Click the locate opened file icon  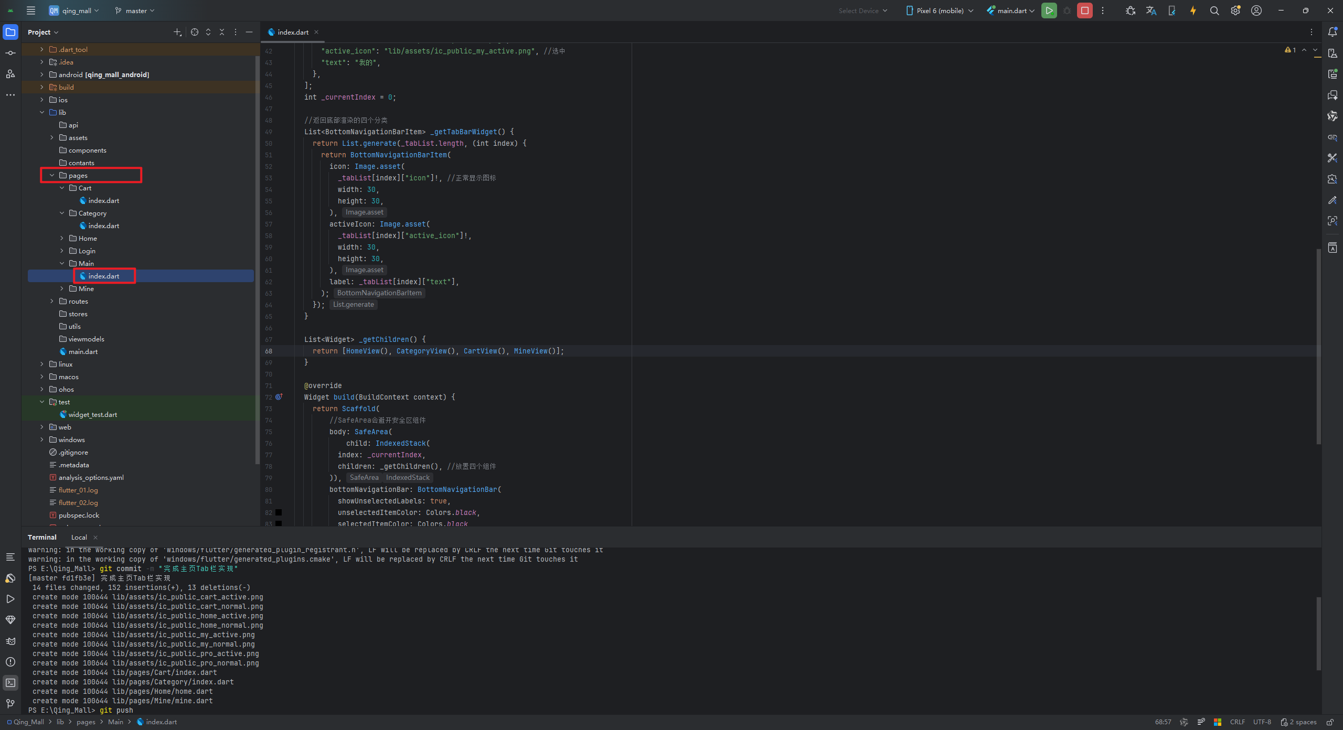[195, 32]
